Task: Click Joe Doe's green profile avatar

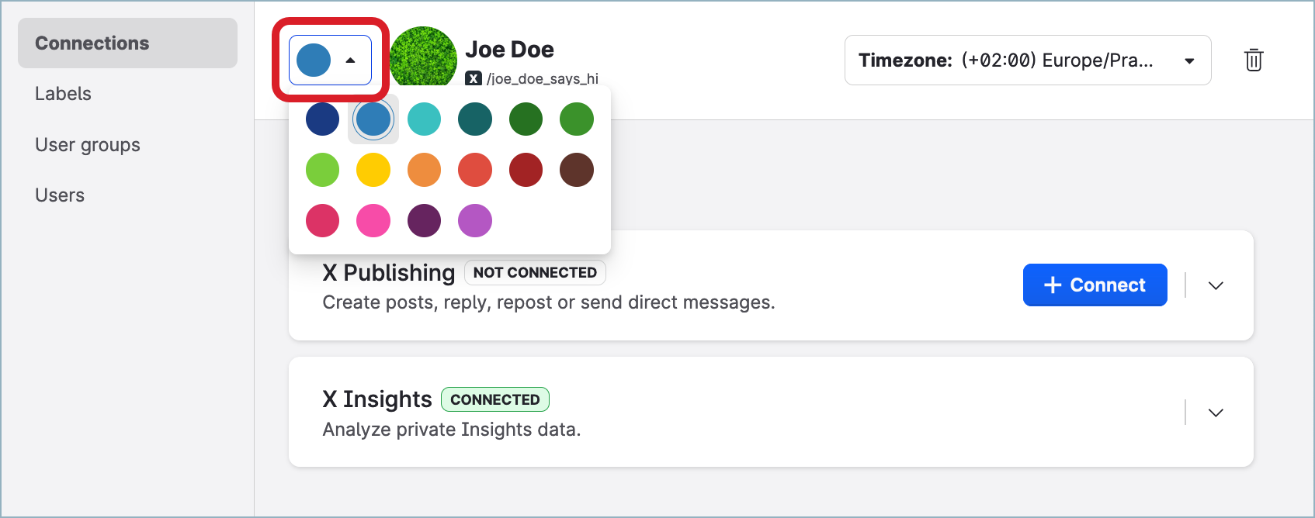Action: click(x=423, y=58)
